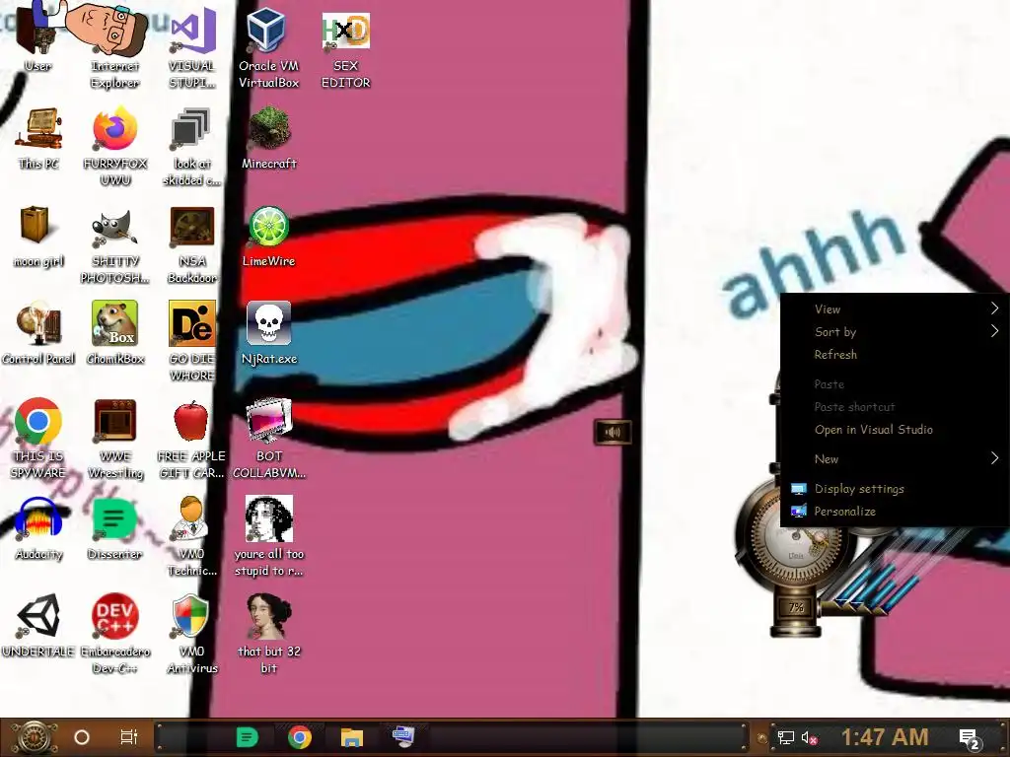Open Cortana search circle on taskbar
This screenshot has width=1010, height=757.
[82, 737]
